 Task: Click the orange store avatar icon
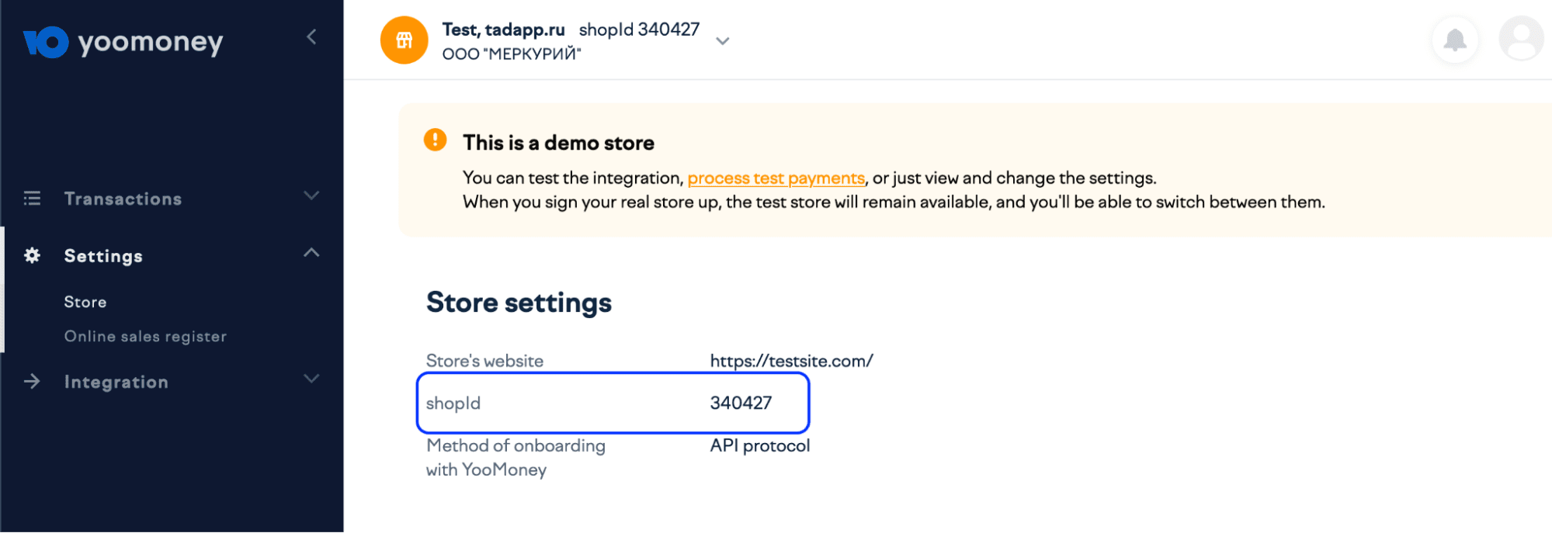pyautogui.click(x=404, y=40)
